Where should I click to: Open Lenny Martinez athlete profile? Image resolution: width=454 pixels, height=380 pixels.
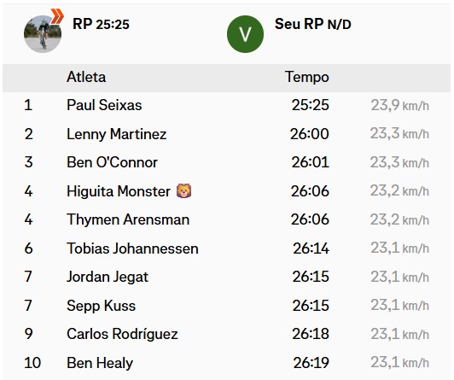pos(116,134)
